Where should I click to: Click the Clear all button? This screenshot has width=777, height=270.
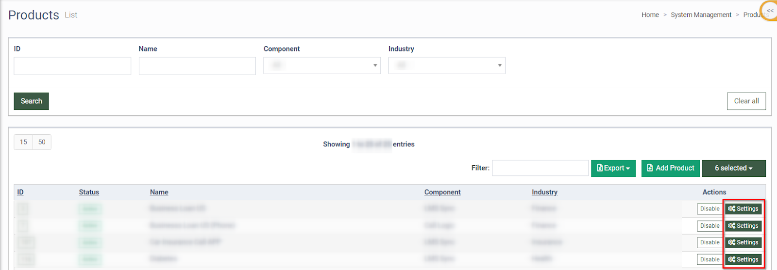click(746, 101)
